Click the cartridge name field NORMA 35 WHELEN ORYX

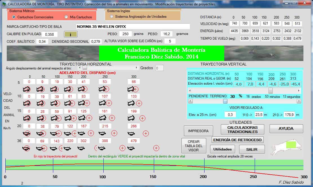(x=133, y=27)
